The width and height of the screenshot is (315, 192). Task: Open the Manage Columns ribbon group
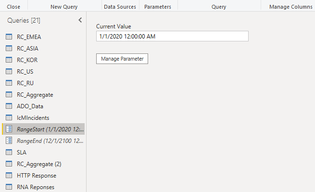(x=291, y=7)
